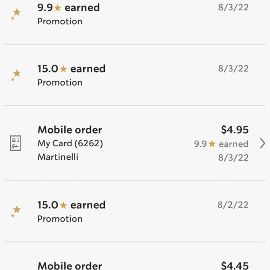Tap the Martinelli store name
The width and height of the screenshot is (270, 270).
click(x=58, y=157)
